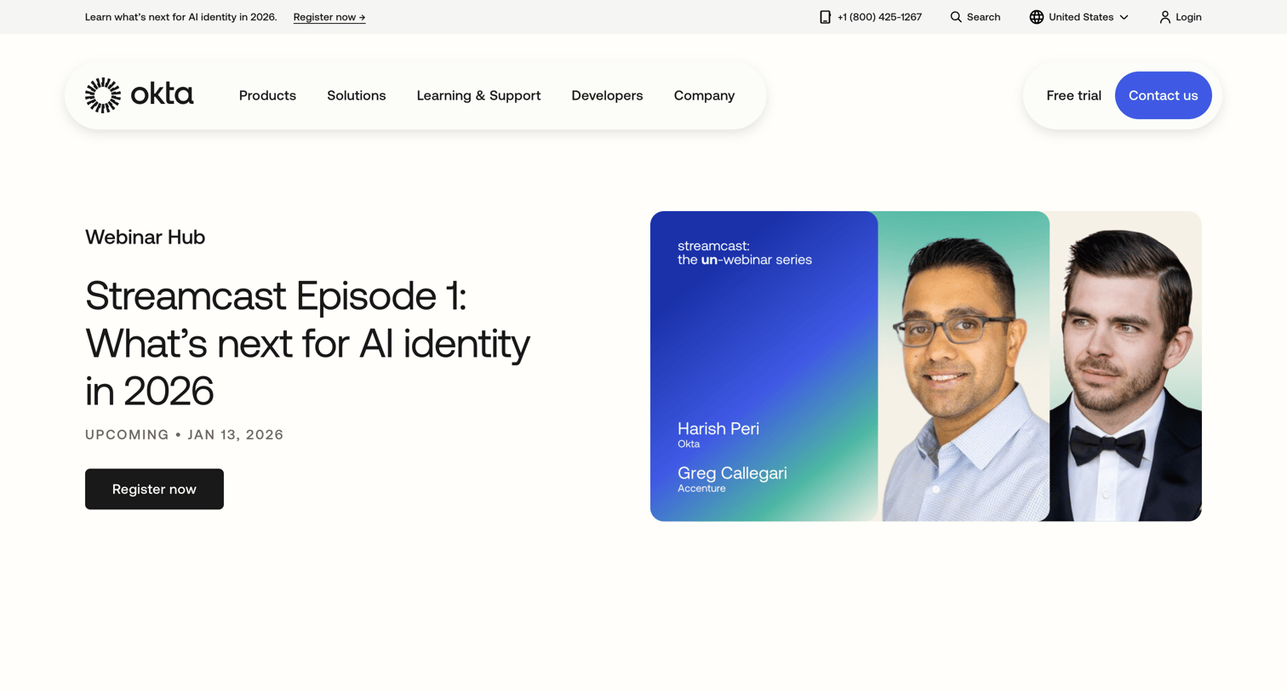This screenshot has width=1287, height=693.
Task: Open the Products menu
Action: click(267, 95)
